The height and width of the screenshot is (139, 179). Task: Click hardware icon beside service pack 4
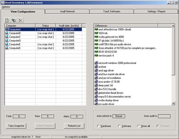tap(96, 56)
